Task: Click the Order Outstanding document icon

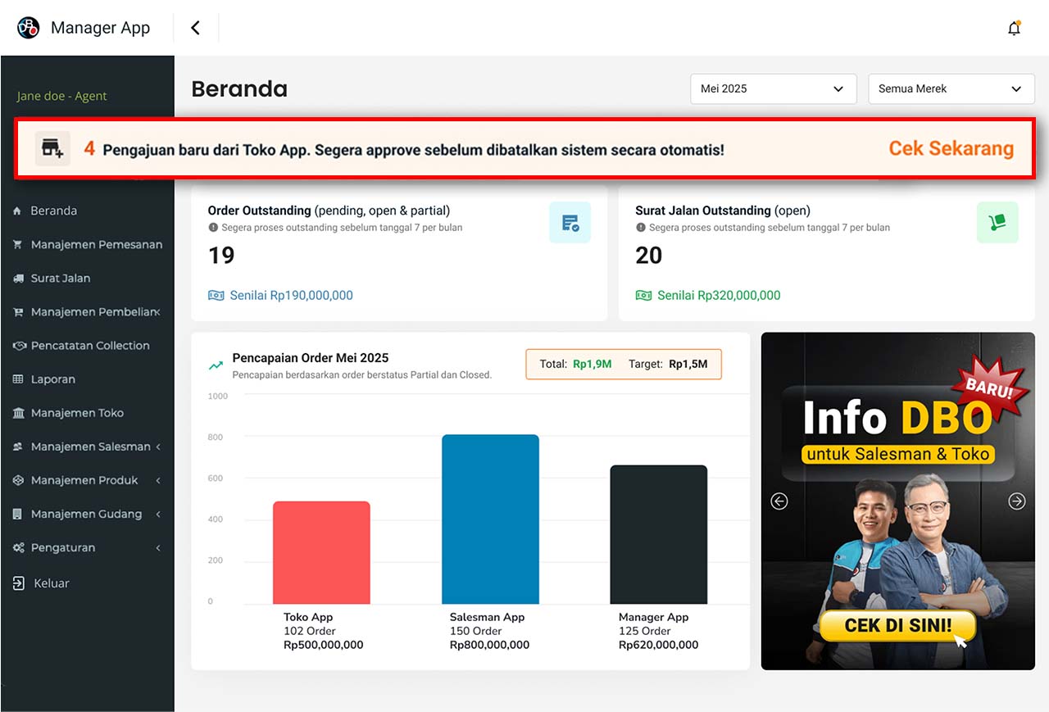Action: tap(570, 223)
